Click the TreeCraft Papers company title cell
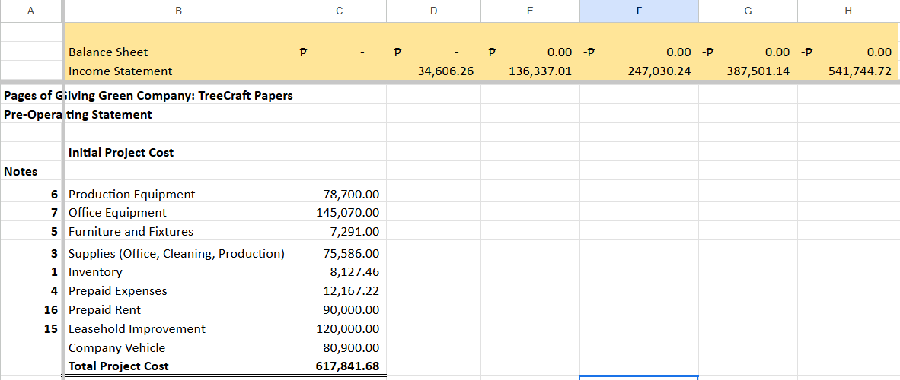The image size is (900, 380). pos(148,95)
